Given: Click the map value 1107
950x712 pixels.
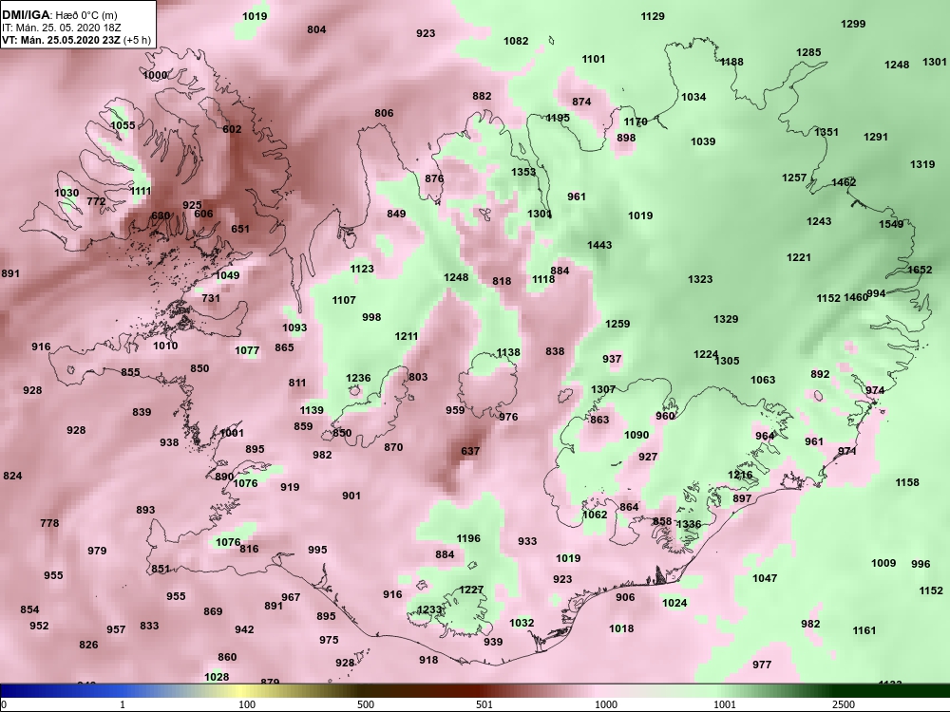Looking at the screenshot, I should point(344,300).
